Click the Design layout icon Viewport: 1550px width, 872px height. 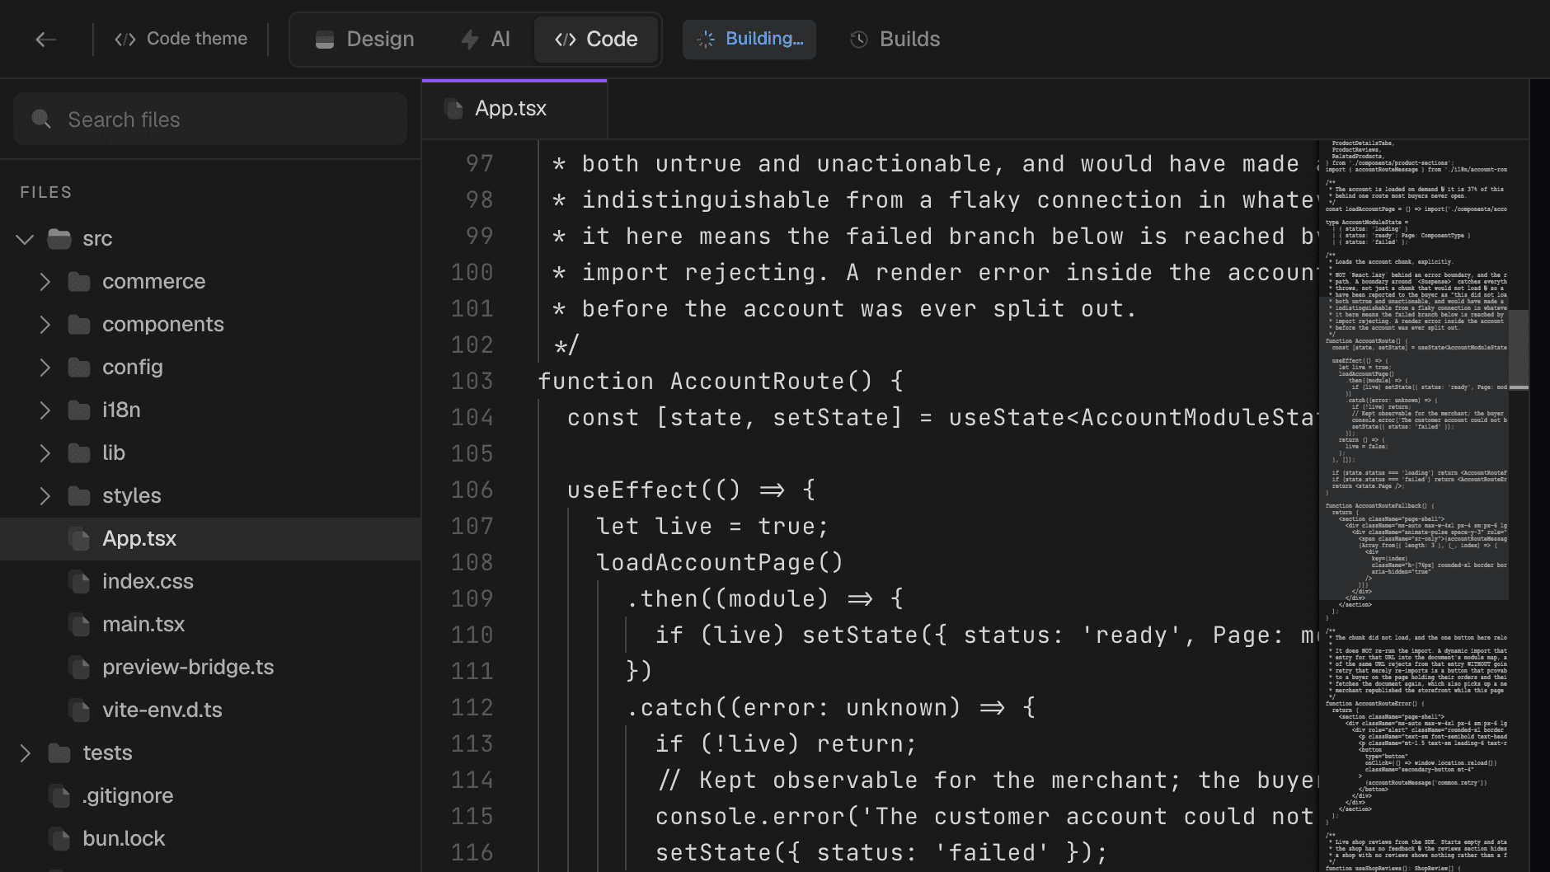click(x=325, y=40)
